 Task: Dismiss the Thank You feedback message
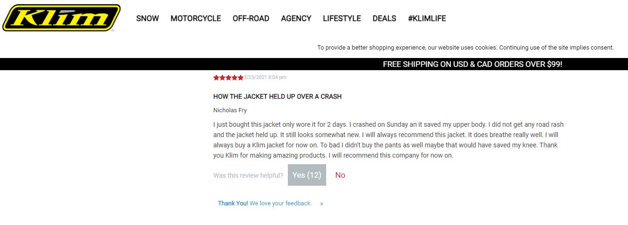coord(321,204)
